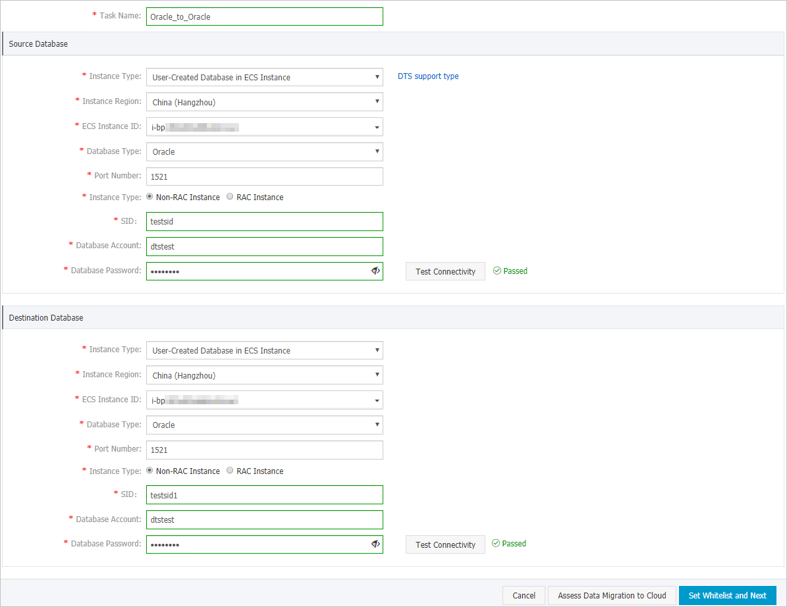Open the DTS support type link
787x607 pixels.
(428, 76)
